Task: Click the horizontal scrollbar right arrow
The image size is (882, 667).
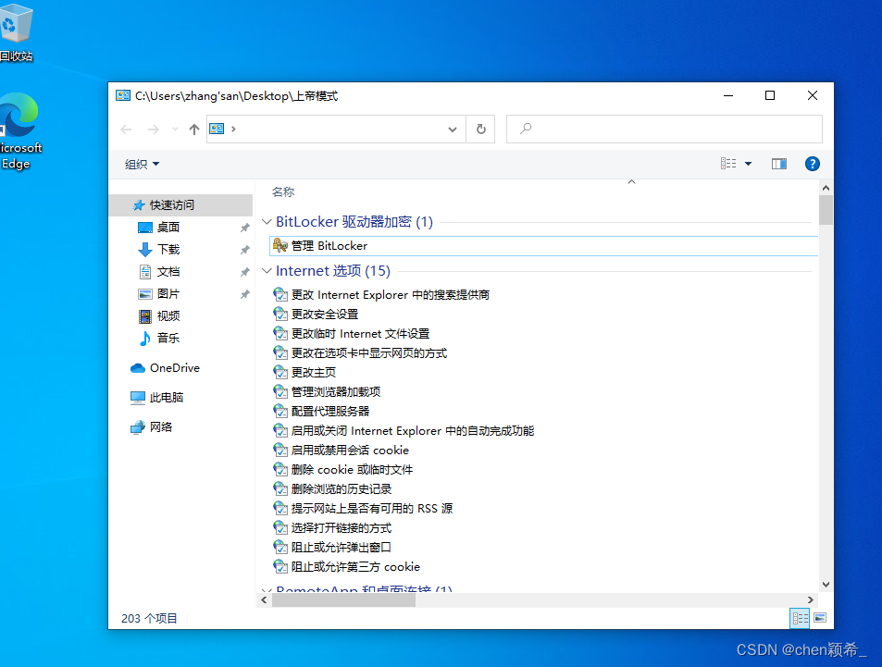Action: click(x=810, y=600)
